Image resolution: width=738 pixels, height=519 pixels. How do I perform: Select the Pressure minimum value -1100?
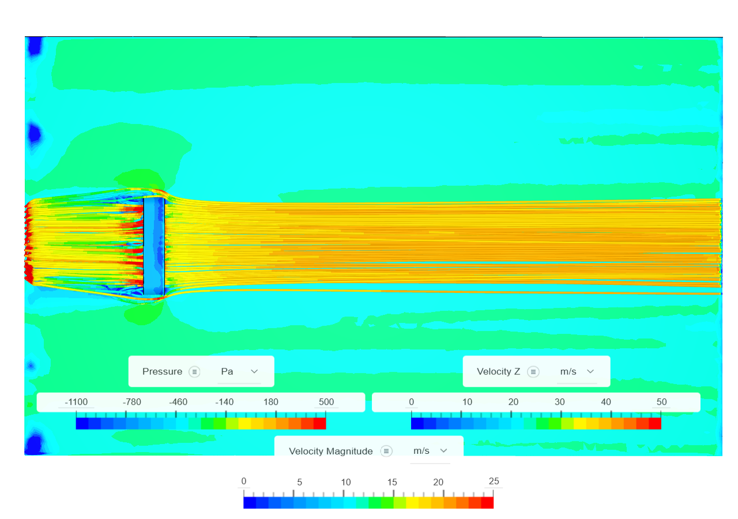click(76, 402)
